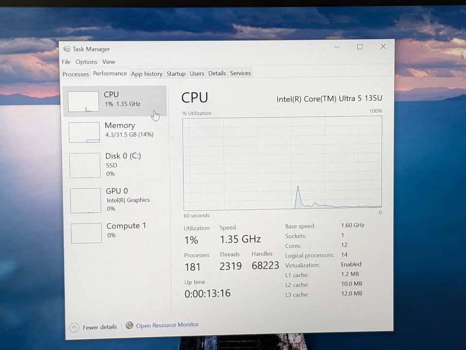Click the processes count 181

click(193, 267)
